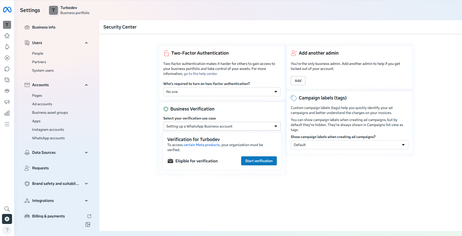Open the handshake partnerships icon

pos(7,91)
